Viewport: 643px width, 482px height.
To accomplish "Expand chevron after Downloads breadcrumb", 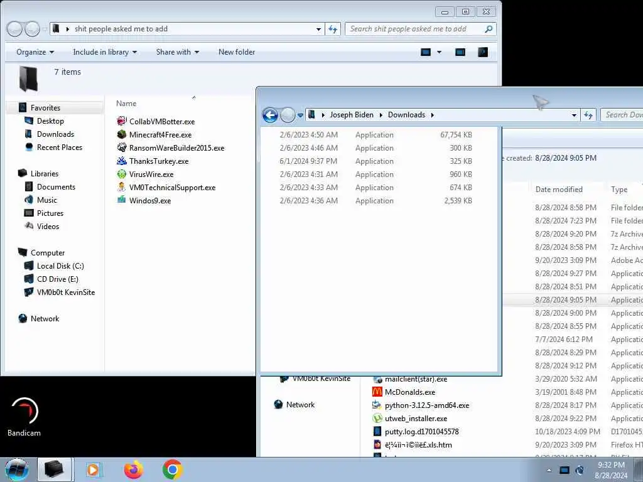I will [432, 115].
